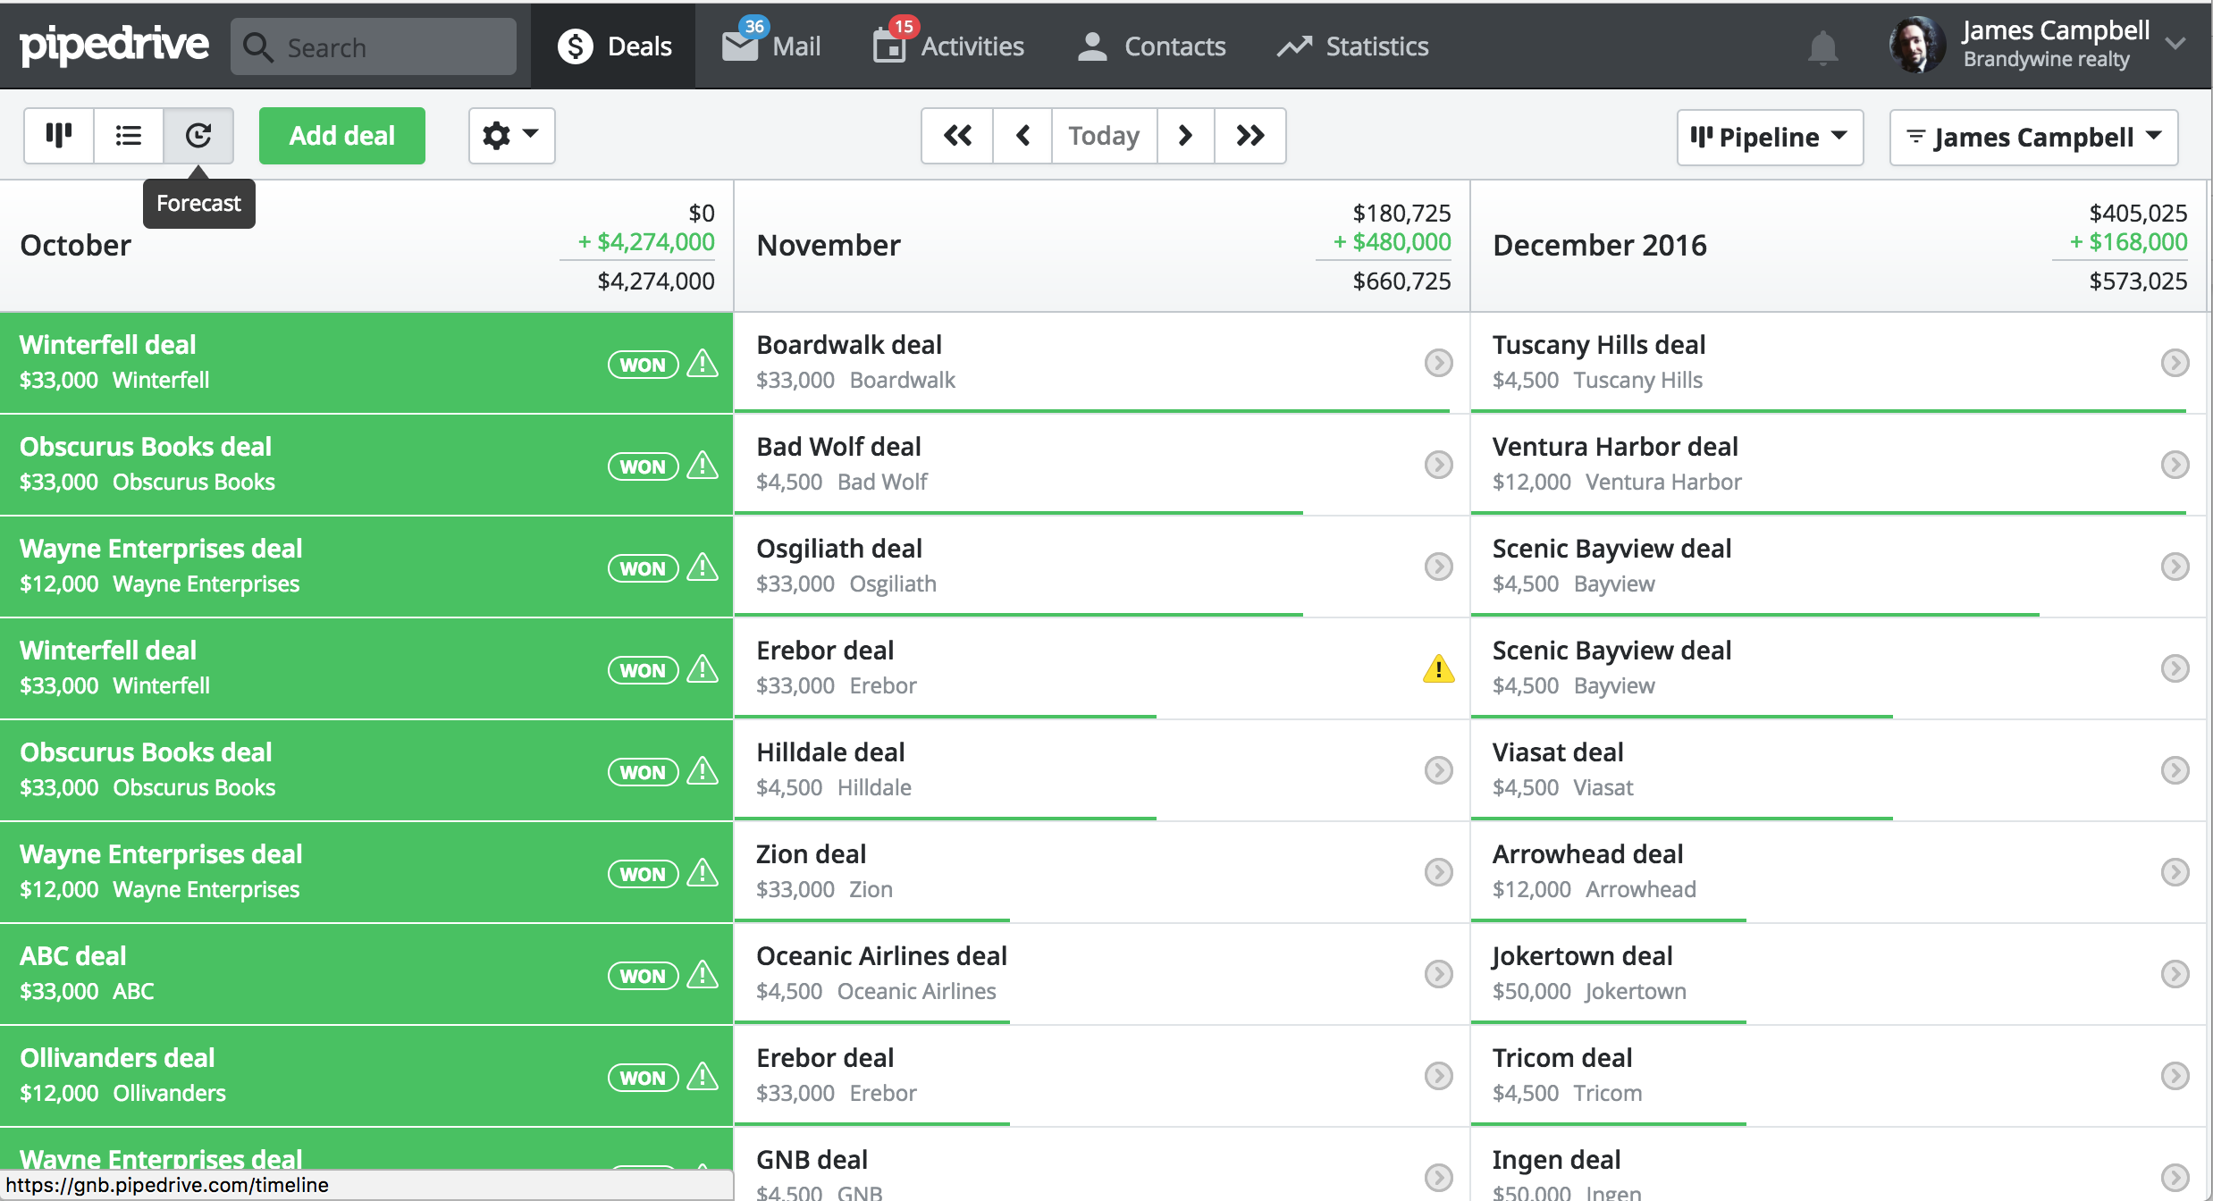The image size is (2213, 1201).
Task: Switch to the Pipeline view icon
Action: point(58,136)
